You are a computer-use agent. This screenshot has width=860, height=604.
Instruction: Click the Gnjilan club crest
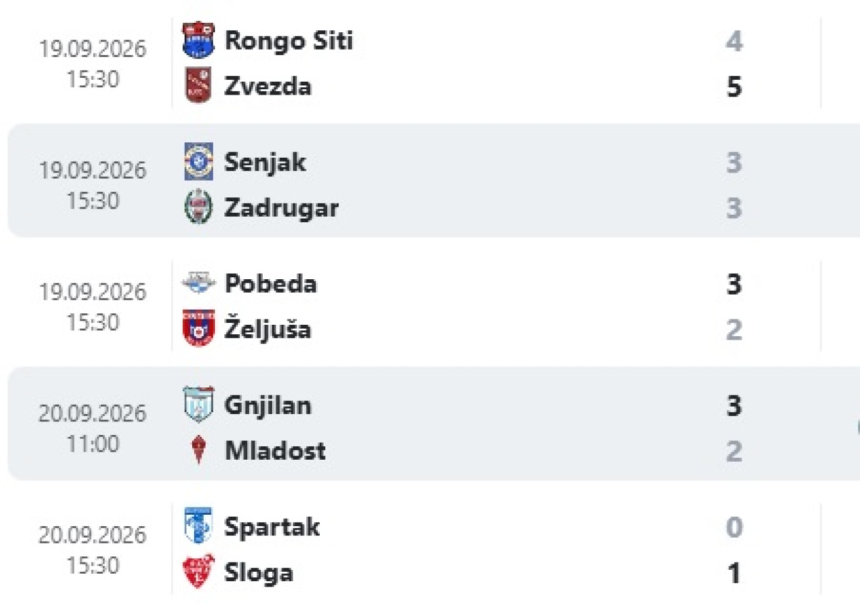tap(198, 405)
